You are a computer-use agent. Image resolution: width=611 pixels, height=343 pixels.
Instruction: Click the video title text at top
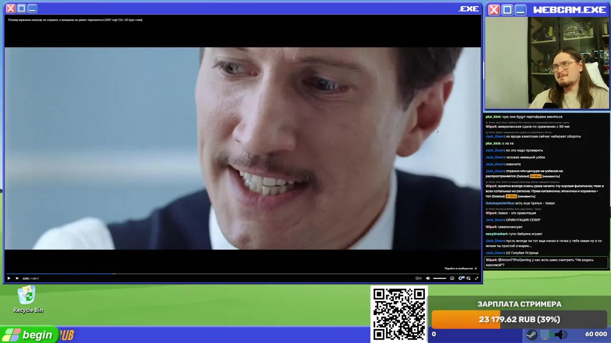click(75, 20)
